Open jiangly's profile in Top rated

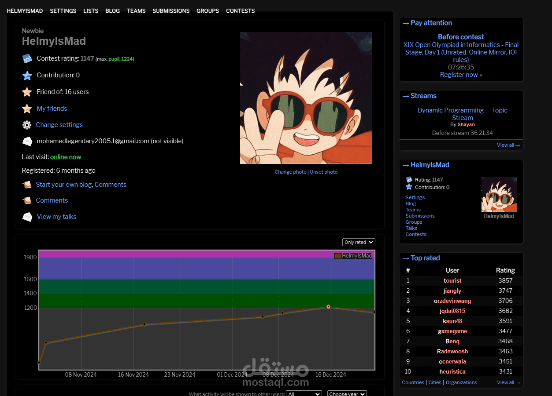coord(452,291)
